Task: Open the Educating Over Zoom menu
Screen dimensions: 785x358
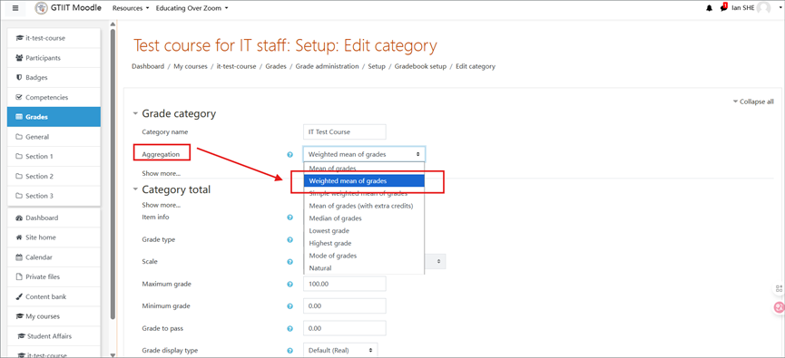Action: [x=191, y=8]
